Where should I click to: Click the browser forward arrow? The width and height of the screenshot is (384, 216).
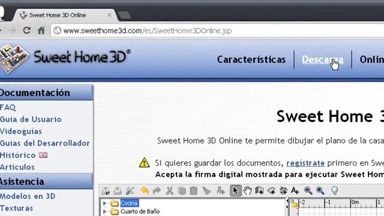tap(12, 31)
